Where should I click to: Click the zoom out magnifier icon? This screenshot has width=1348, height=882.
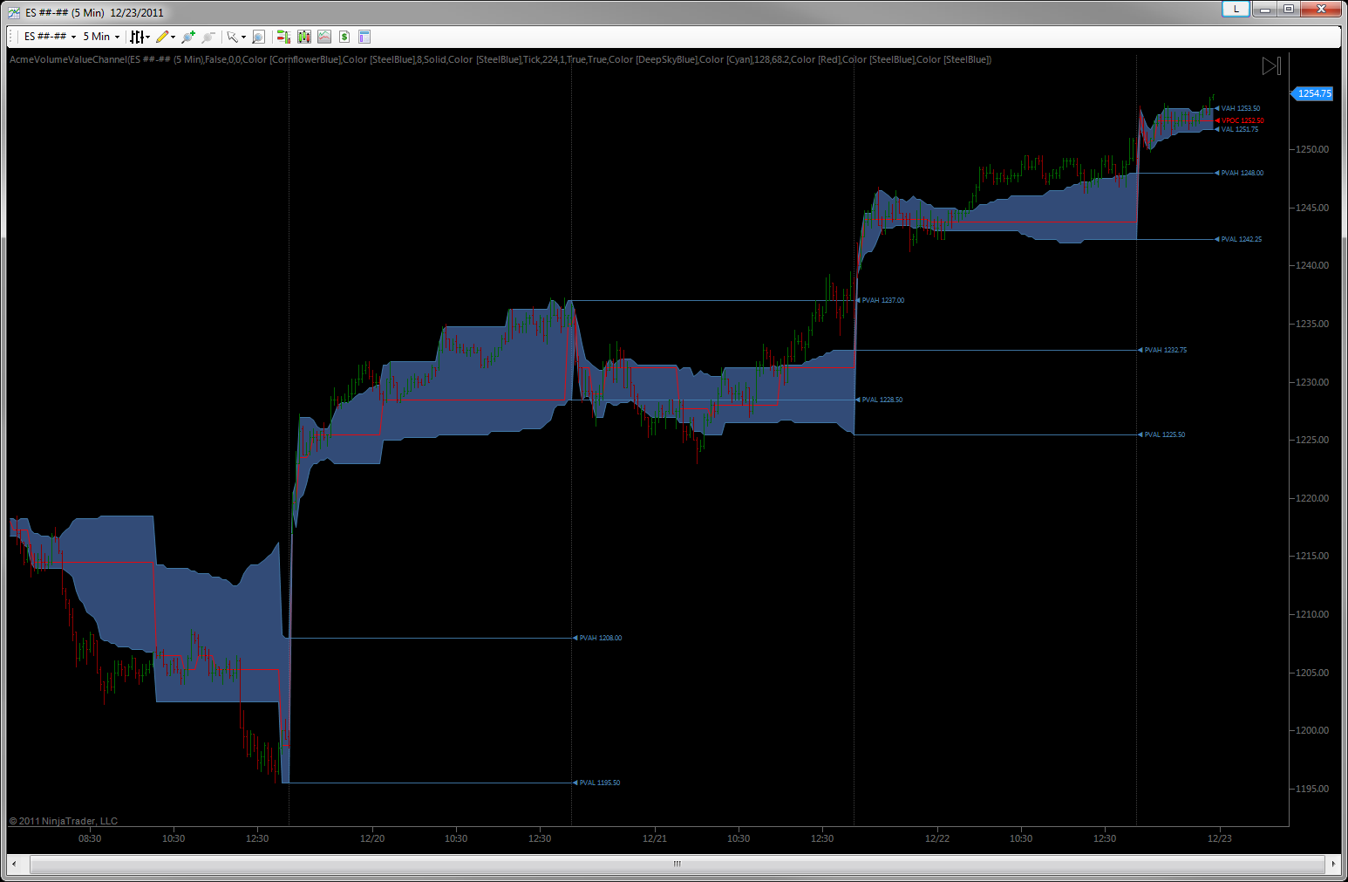coord(208,37)
